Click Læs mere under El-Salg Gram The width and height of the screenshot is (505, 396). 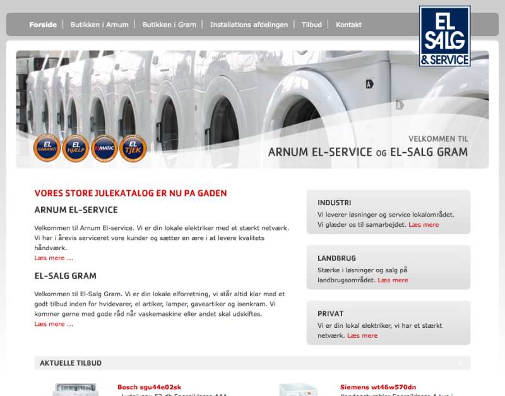click(53, 323)
